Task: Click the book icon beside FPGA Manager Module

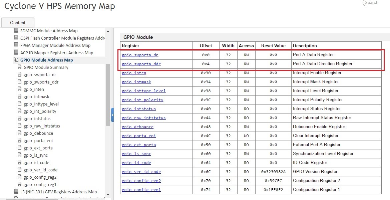Action: coord(16,45)
